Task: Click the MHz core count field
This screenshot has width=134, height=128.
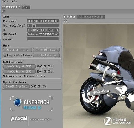Action: tap(29, 25)
